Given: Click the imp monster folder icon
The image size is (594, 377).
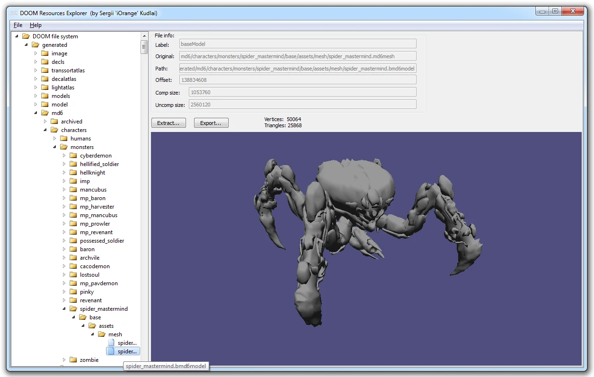Looking at the screenshot, I should (x=72, y=181).
